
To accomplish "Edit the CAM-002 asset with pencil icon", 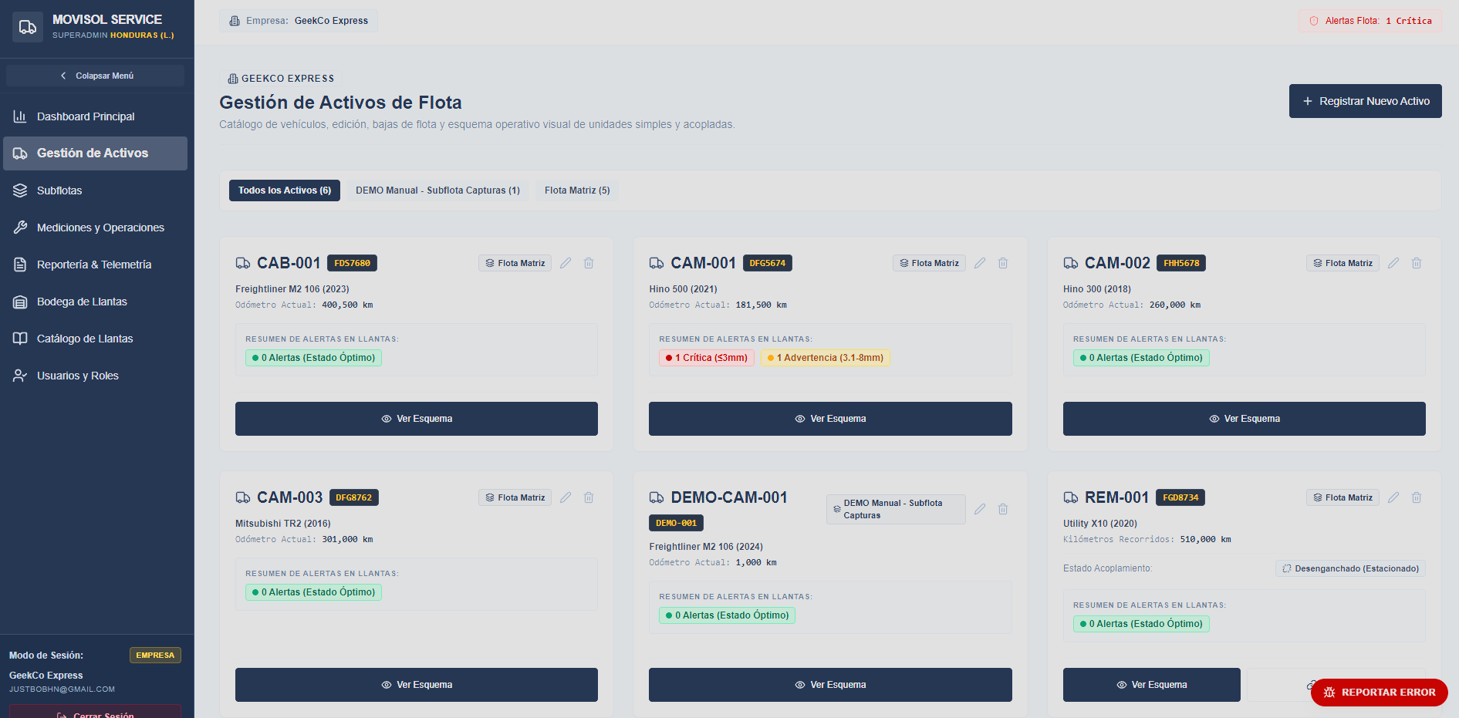I will pyautogui.click(x=1393, y=263).
